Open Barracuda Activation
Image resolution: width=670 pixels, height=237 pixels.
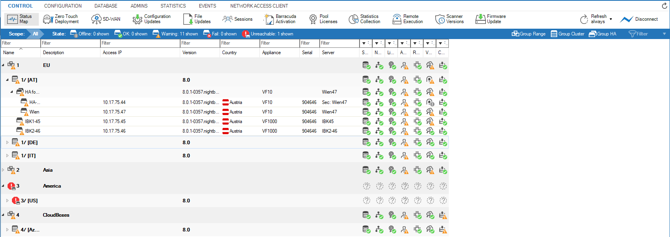tap(280, 19)
